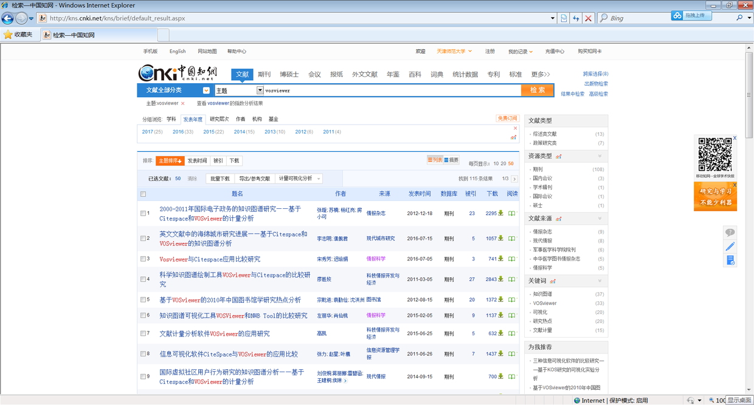Switch results view to 摘要 mode
Image resolution: width=754 pixels, height=405 pixels.
(x=452, y=158)
